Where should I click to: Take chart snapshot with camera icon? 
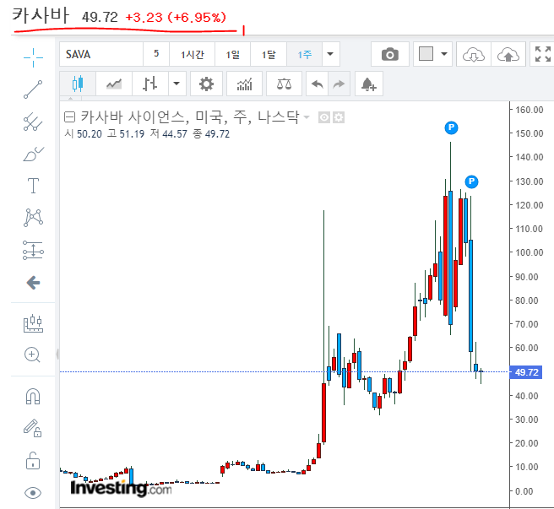(389, 54)
